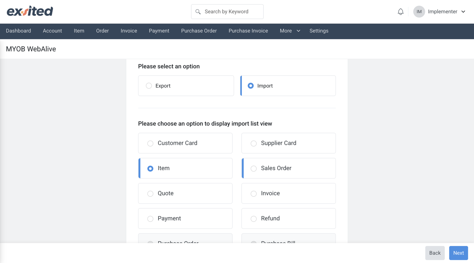Select the Payment import radio button
The image size is (474, 263).
pyautogui.click(x=150, y=219)
